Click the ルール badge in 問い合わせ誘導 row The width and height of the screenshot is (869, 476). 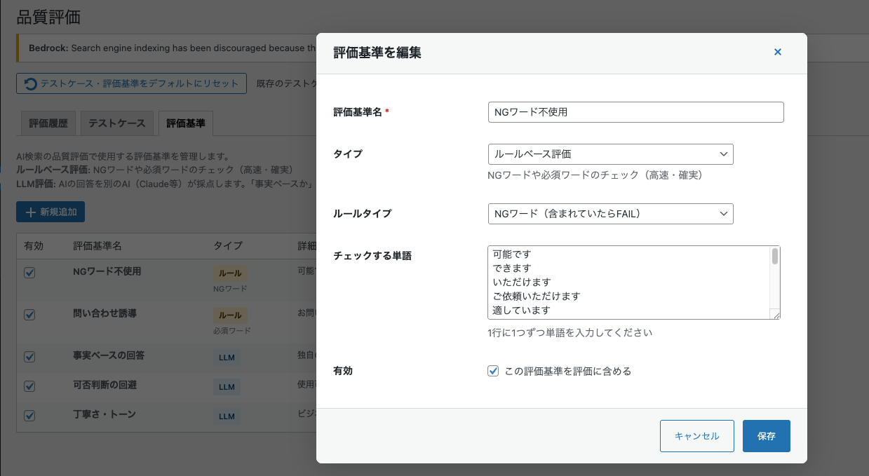coord(230,315)
